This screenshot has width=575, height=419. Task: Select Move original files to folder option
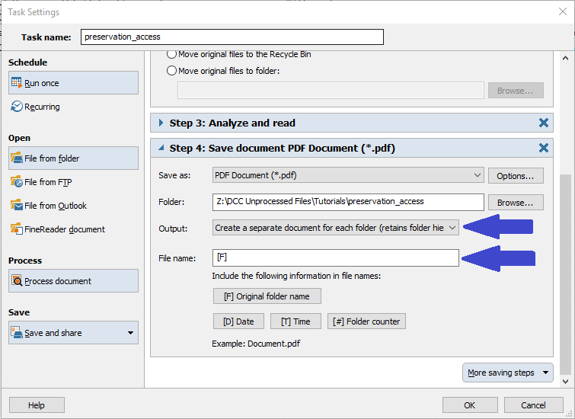pyautogui.click(x=171, y=71)
